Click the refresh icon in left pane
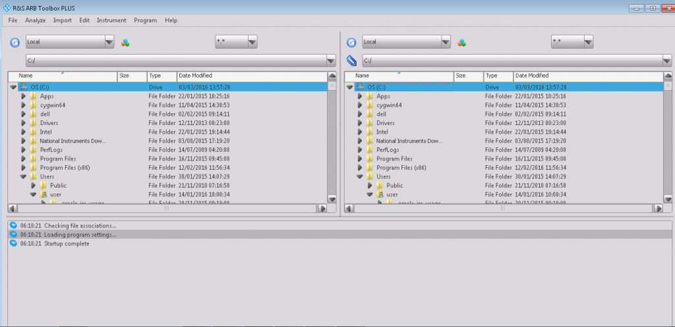675x327 pixels. click(x=15, y=43)
